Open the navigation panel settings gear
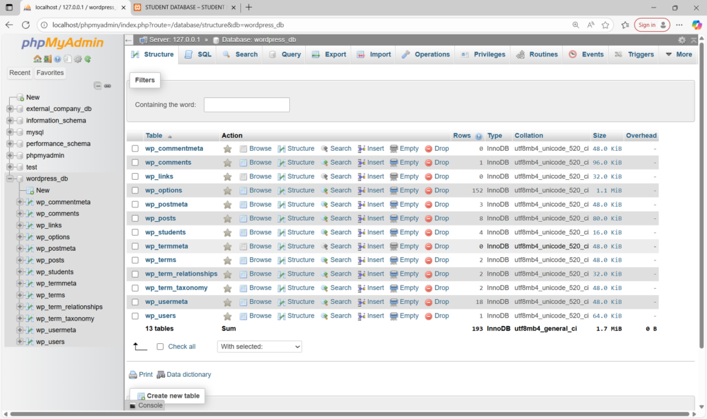Viewport: 707px width, 419px height. pos(78,59)
